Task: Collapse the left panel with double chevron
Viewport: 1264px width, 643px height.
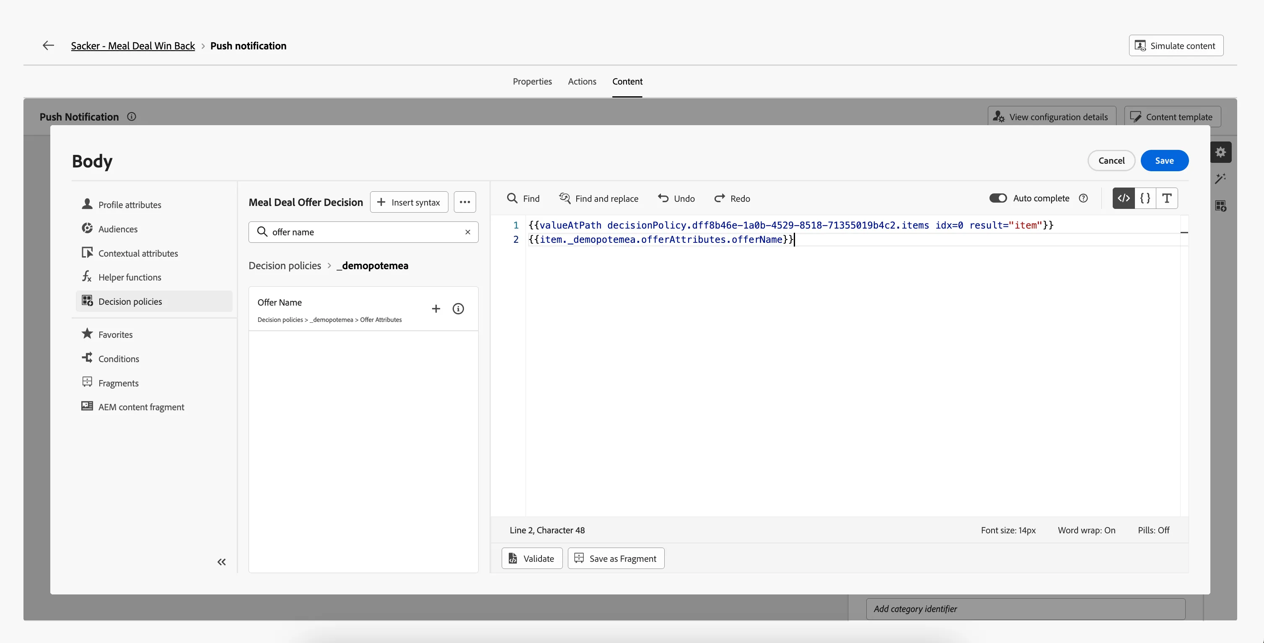Action: [x=221, y=562]
